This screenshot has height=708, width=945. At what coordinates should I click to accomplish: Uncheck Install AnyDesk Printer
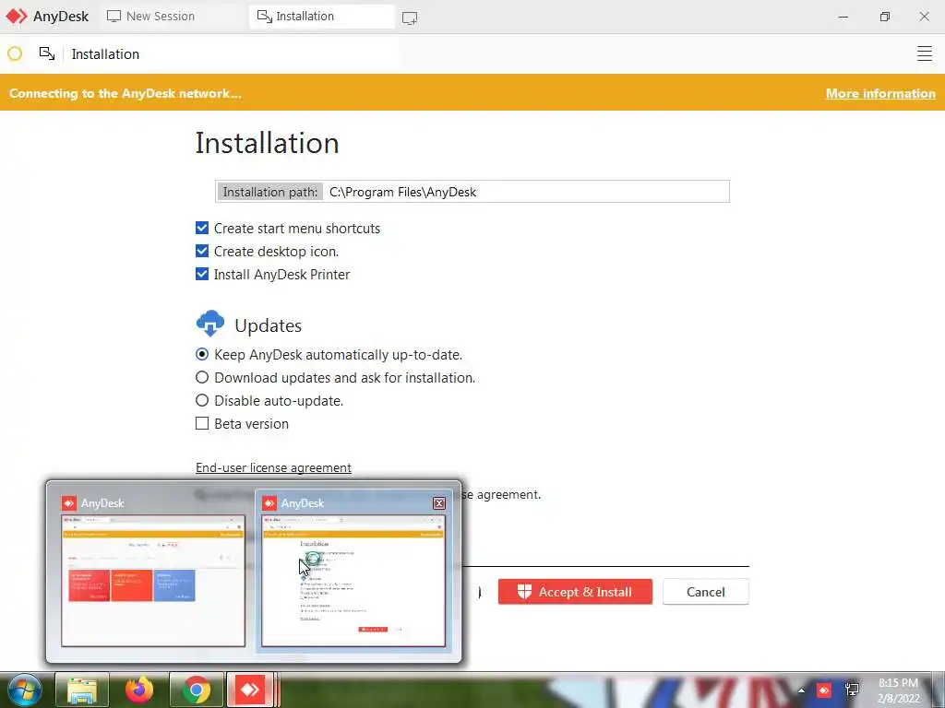[202, 274]
